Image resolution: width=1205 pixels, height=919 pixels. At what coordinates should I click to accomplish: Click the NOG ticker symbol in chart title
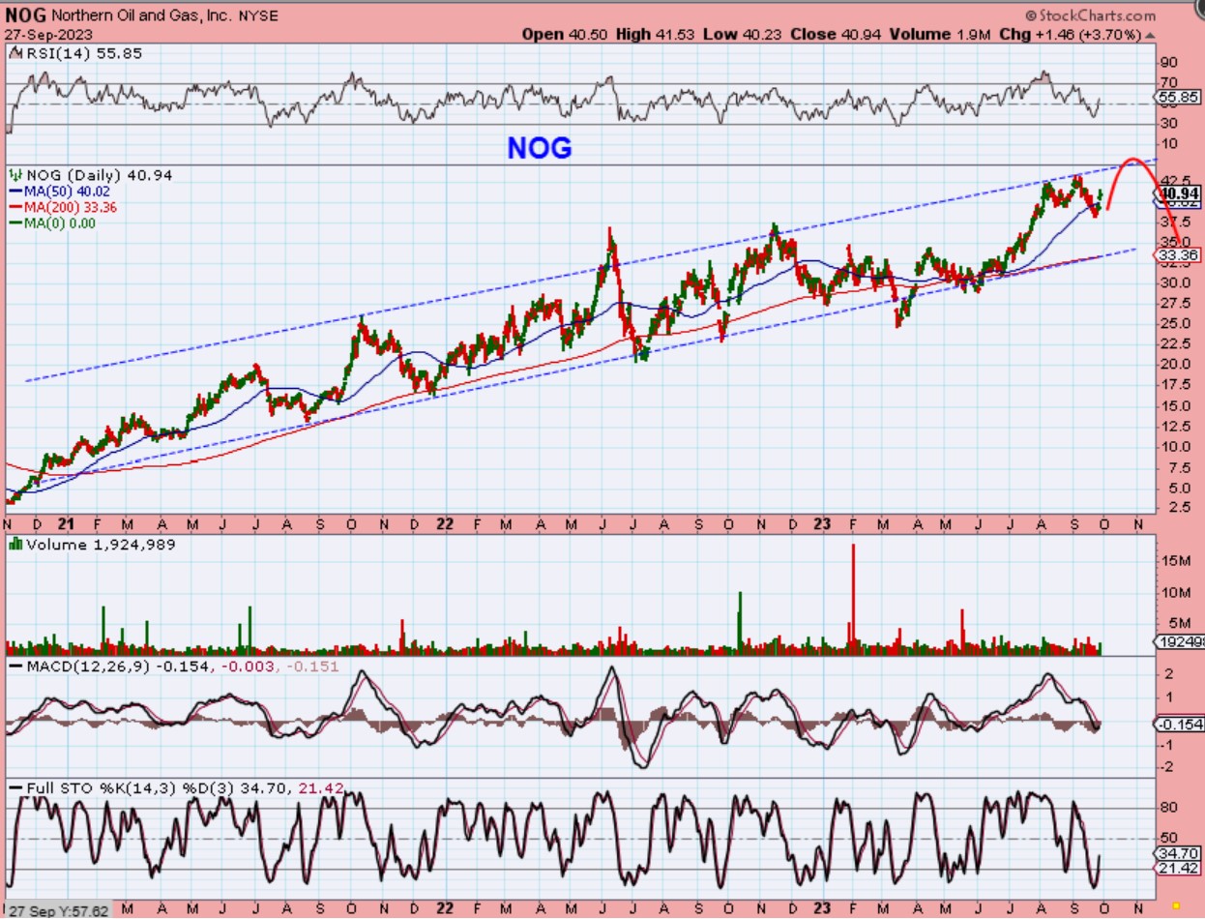25,15
